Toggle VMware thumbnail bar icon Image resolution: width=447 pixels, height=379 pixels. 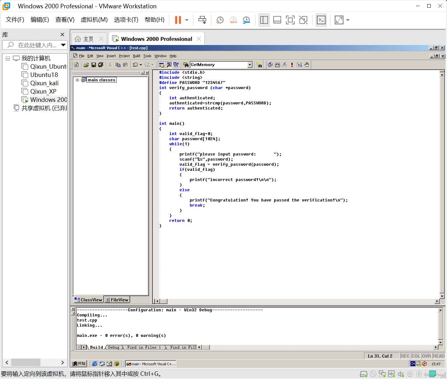point(277,20)
